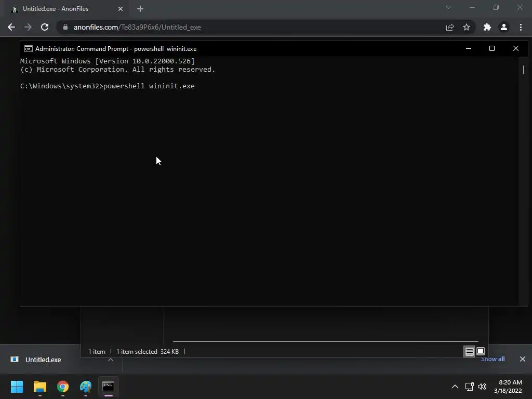This screenshot has height=399, width=532.
Task: Expand Untitled.exe download options chevron
Action: pos(110,360)
